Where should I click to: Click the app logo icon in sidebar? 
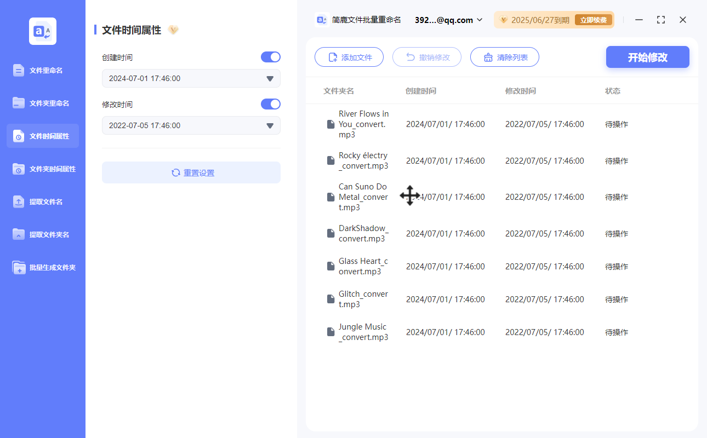[x=43, y=31]
